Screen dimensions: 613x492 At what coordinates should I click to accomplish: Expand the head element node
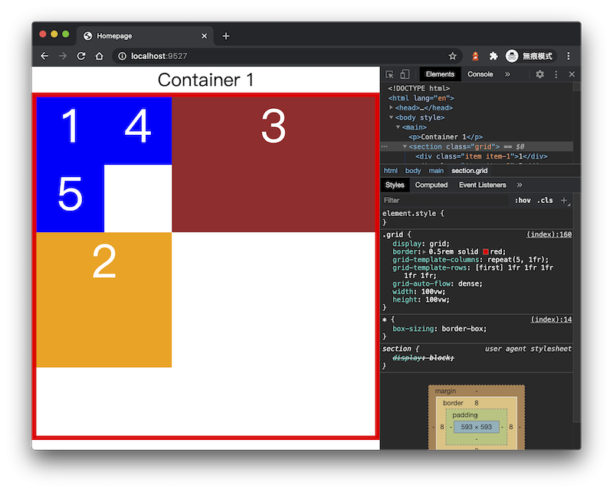pyautogui.click(x=391, y=107)
